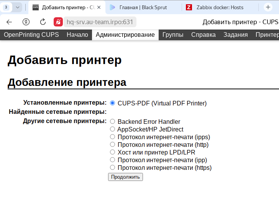
Task: Go to the Задания navigation tab
Action: pos(235,35)
